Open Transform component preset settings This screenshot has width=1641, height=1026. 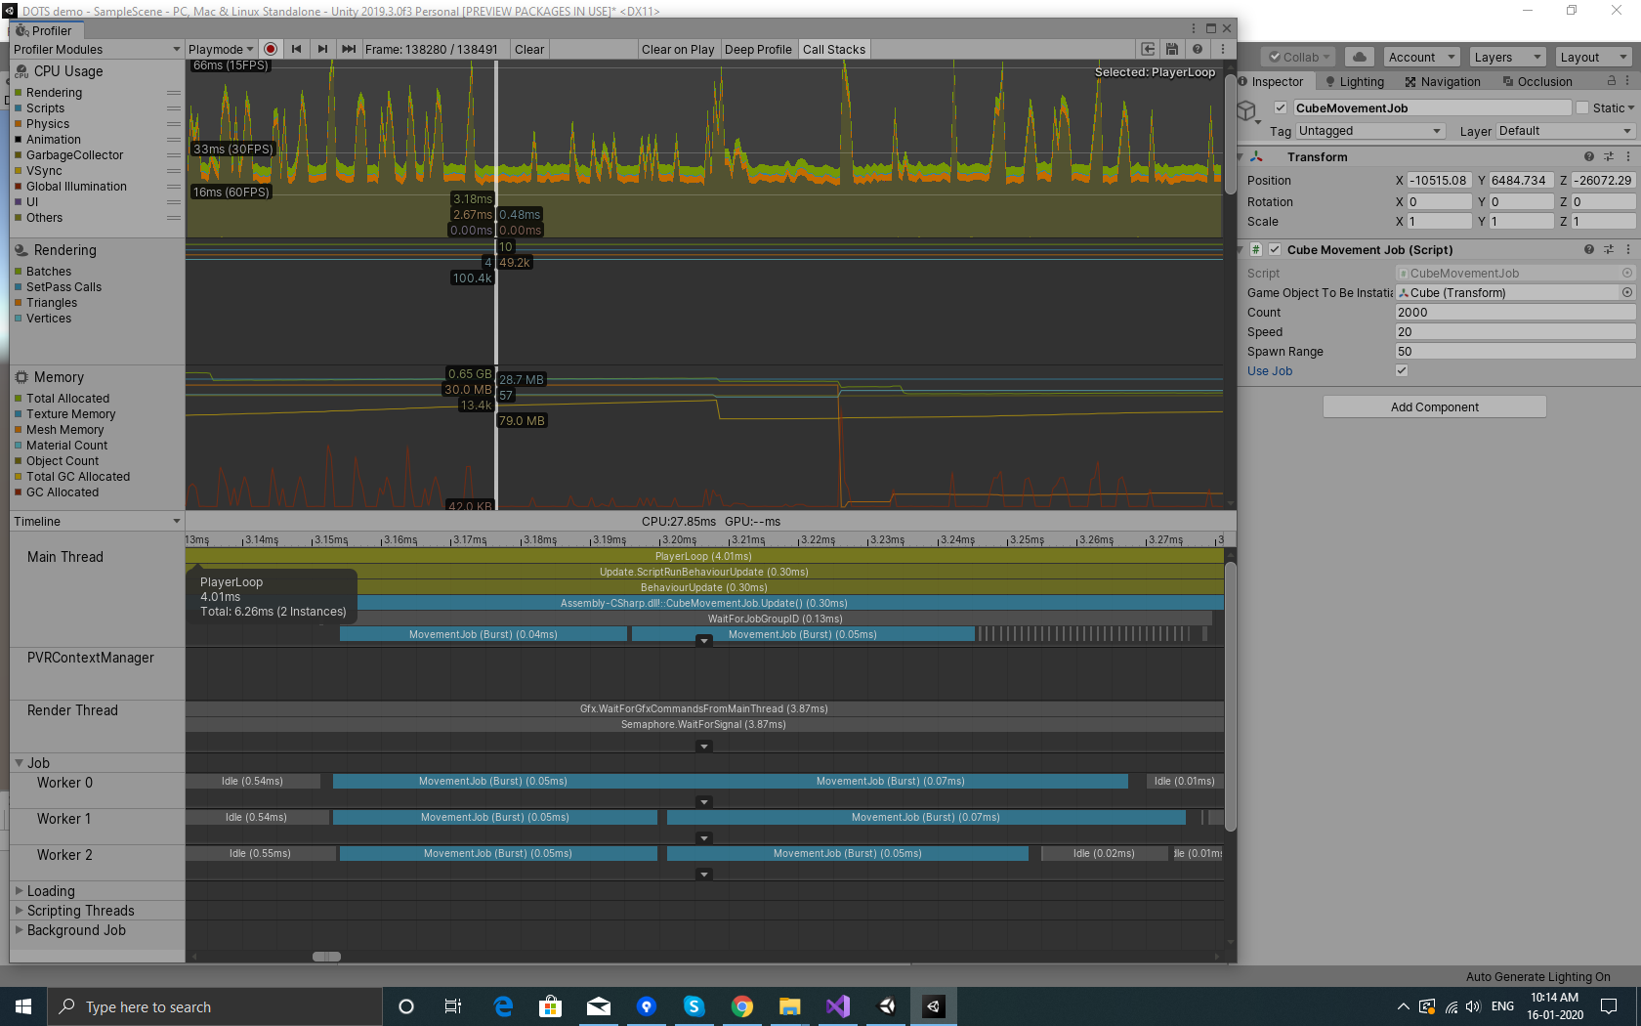pos(1609,156)
